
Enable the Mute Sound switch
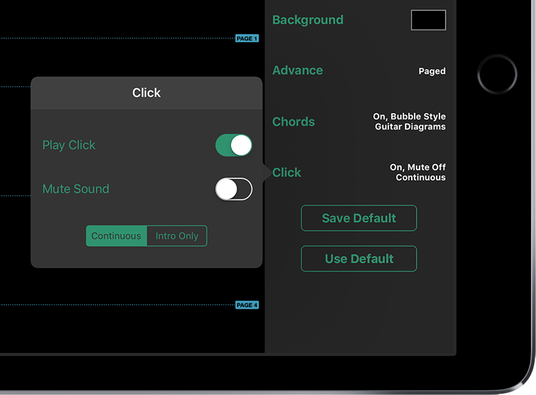(234, 189)
